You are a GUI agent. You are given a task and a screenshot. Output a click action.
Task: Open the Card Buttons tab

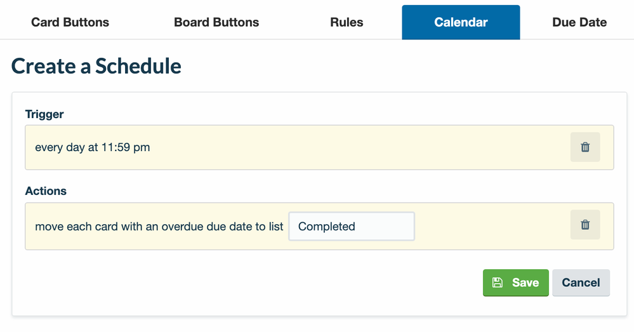(x=70, y=22)
